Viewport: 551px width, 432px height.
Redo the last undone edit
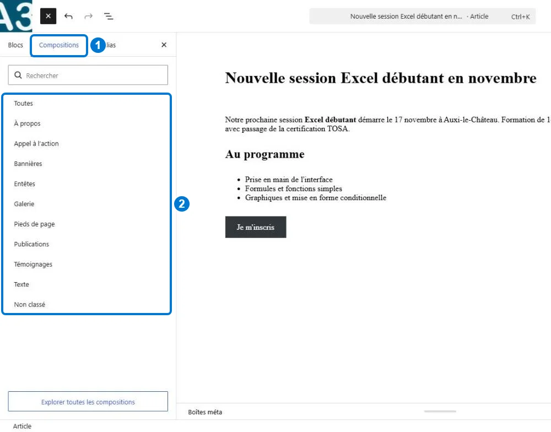[x=89, y=16]
